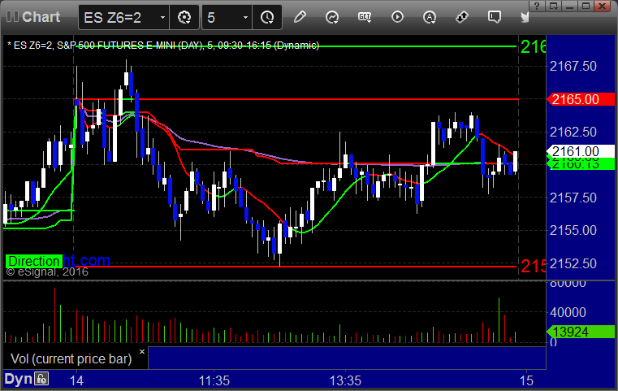This screenshot has width=618, height=391.
Task: Open the window layout dropdown button
Action: tap(554, 6)
